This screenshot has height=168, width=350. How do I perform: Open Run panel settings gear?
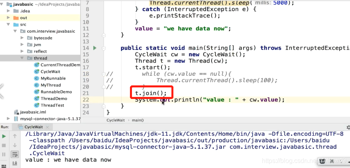[x=348, y=127]
